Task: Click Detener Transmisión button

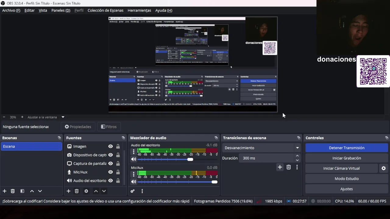Action: pos(347,148)
